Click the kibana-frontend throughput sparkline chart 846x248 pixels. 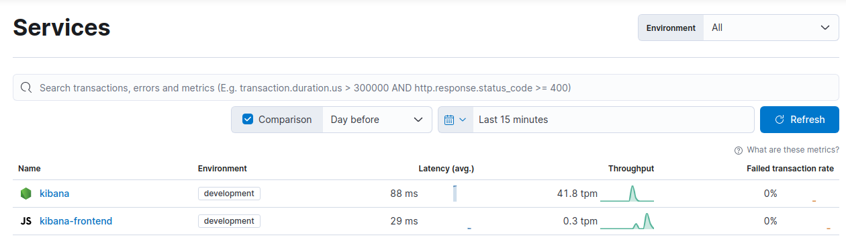pyautogui.click(x=627, y=221)
